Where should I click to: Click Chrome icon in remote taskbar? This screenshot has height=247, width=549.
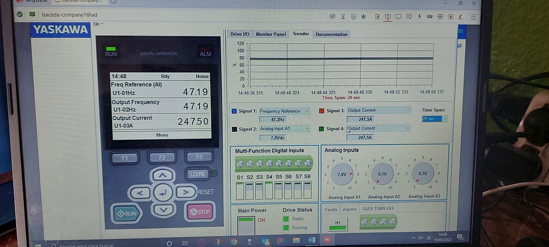click(x=234, y=241)
